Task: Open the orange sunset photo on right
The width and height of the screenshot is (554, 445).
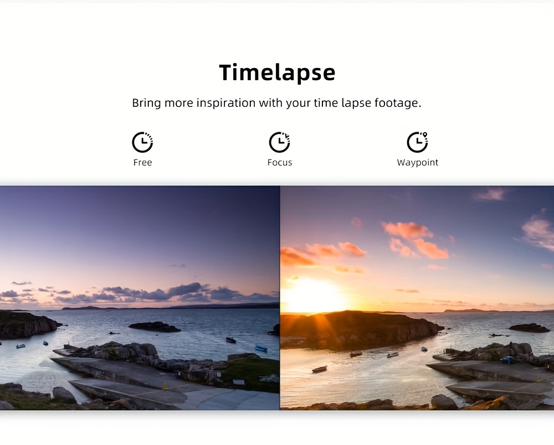Action: click(417, 297)
